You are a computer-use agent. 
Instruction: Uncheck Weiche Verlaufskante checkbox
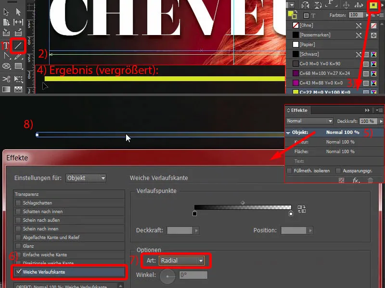18,272
